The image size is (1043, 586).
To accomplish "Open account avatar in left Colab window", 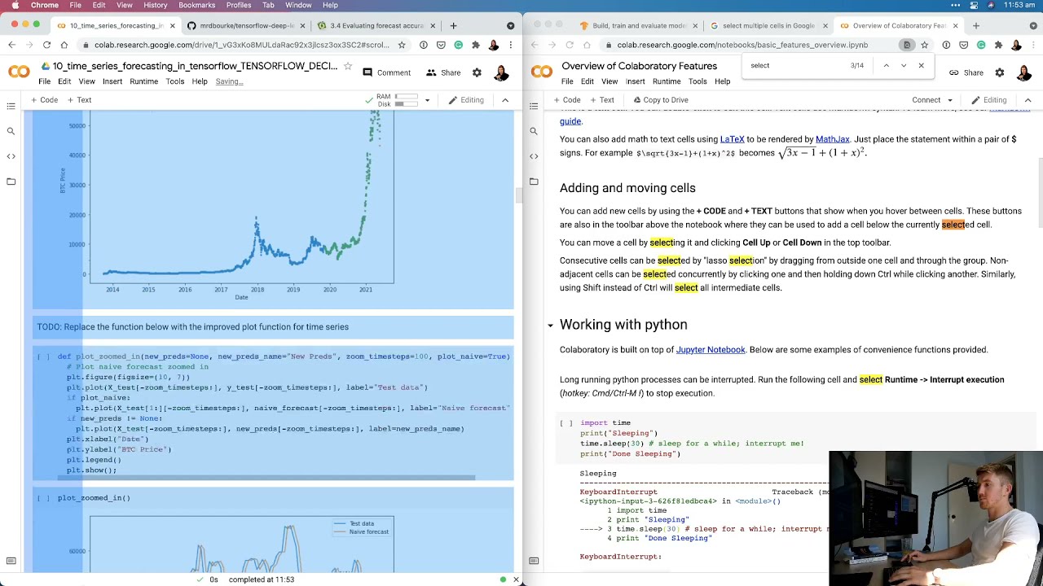I will tap(501, 72).
